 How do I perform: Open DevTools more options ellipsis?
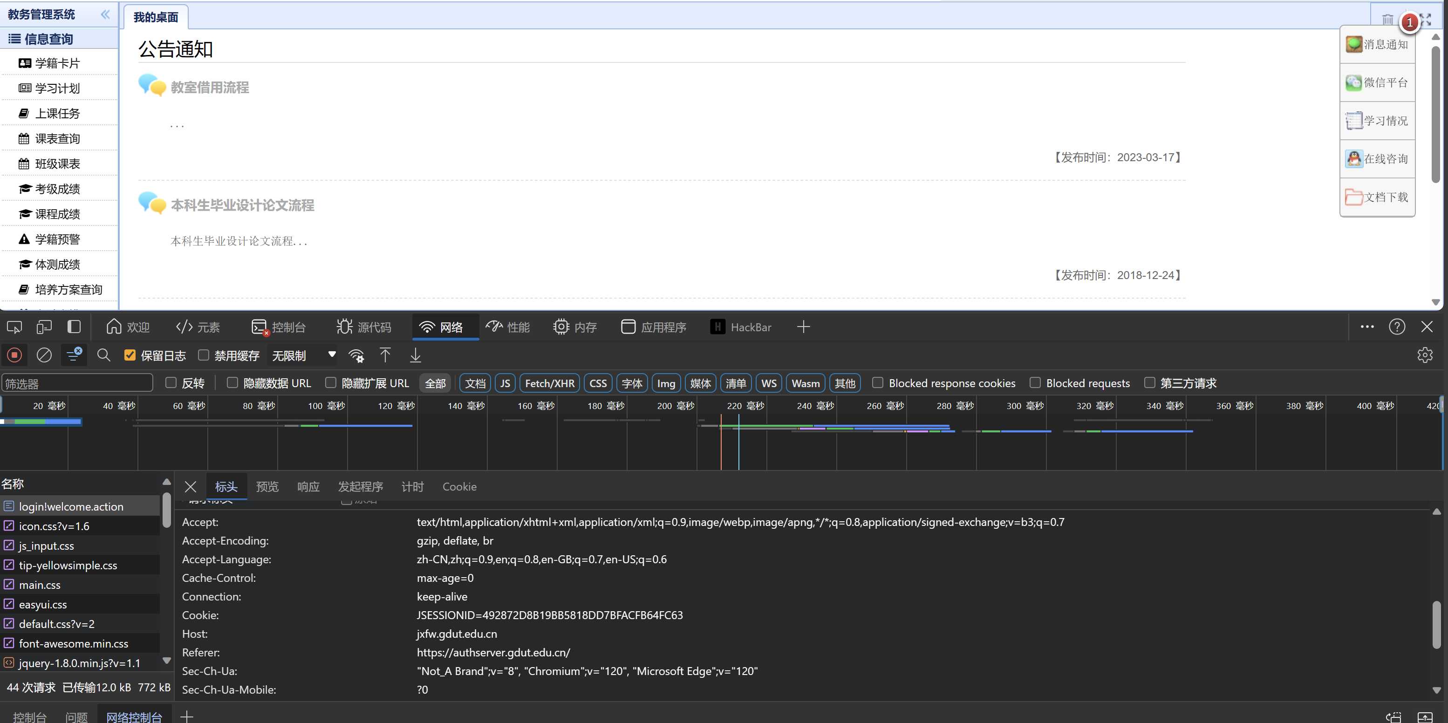point(1367,327)
